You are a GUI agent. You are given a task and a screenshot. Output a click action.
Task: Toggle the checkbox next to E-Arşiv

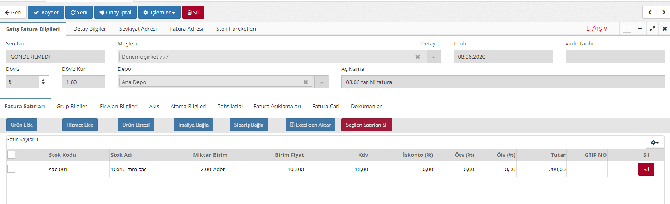click(x=627, y=29)
